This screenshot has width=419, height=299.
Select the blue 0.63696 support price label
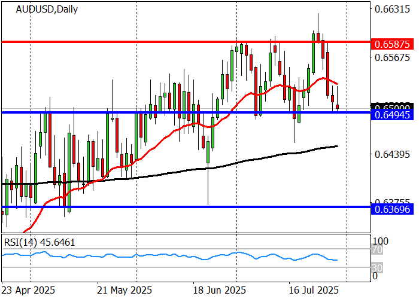[x=392, y=209]
